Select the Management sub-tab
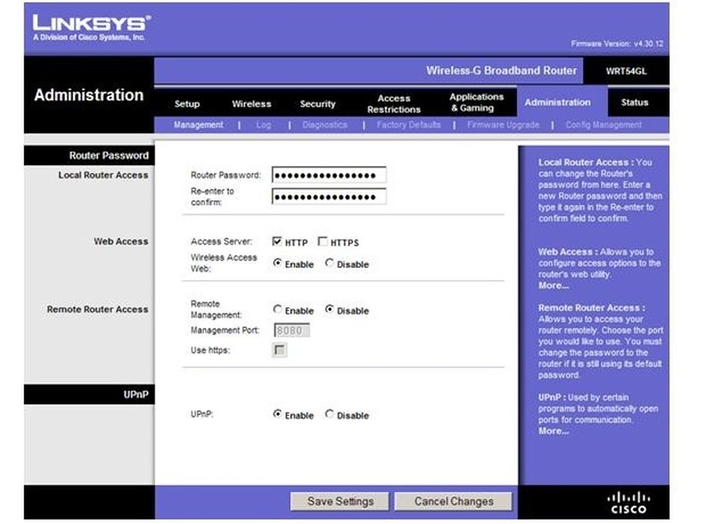The height and width of the screenshot is (524, 706). [x=198, y=125]
